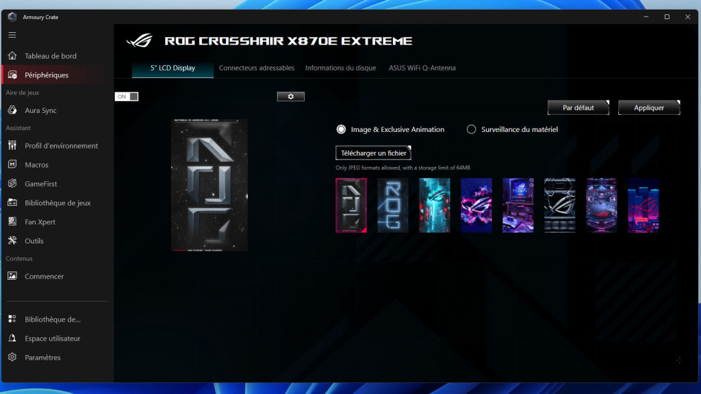The width and height of the screenshot is (701, 394).
Task: Click Télécharger un fichier button
Action: click(373, 153)
